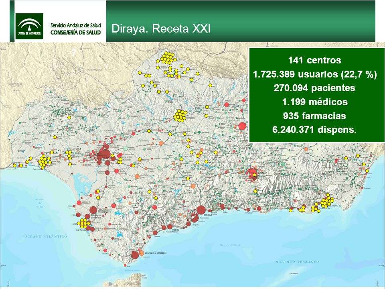Click the 'MAR MEDITERRÁNEO' map label
Viewport: 385px width, 289px height.
click(297, 262)
